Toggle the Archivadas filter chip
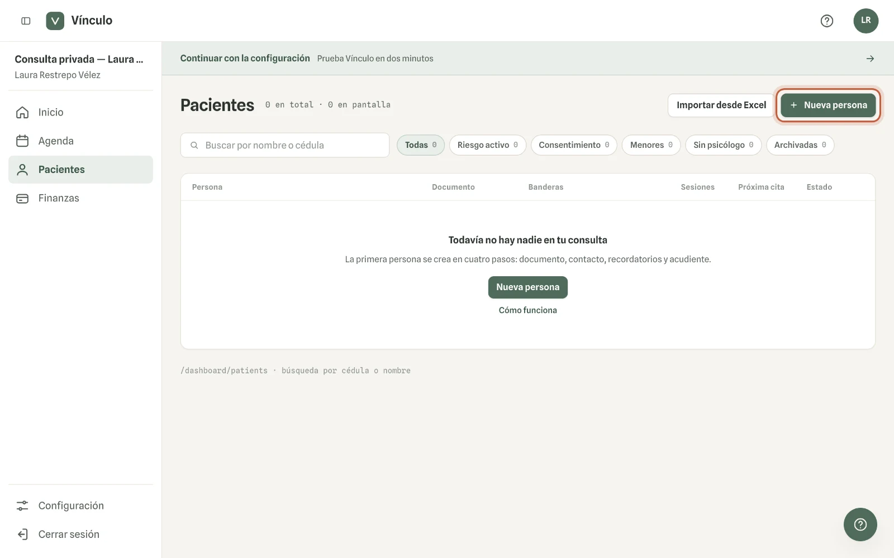 point(800,145)
